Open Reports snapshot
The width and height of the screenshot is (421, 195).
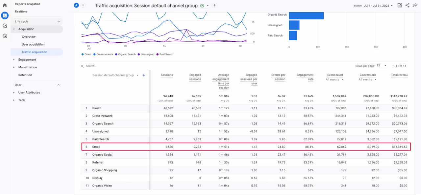click(27, 4)
